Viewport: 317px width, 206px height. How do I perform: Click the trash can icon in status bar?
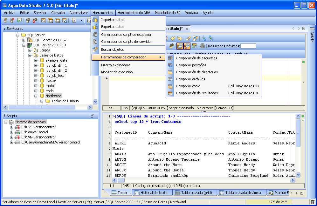tap(313, 202)
